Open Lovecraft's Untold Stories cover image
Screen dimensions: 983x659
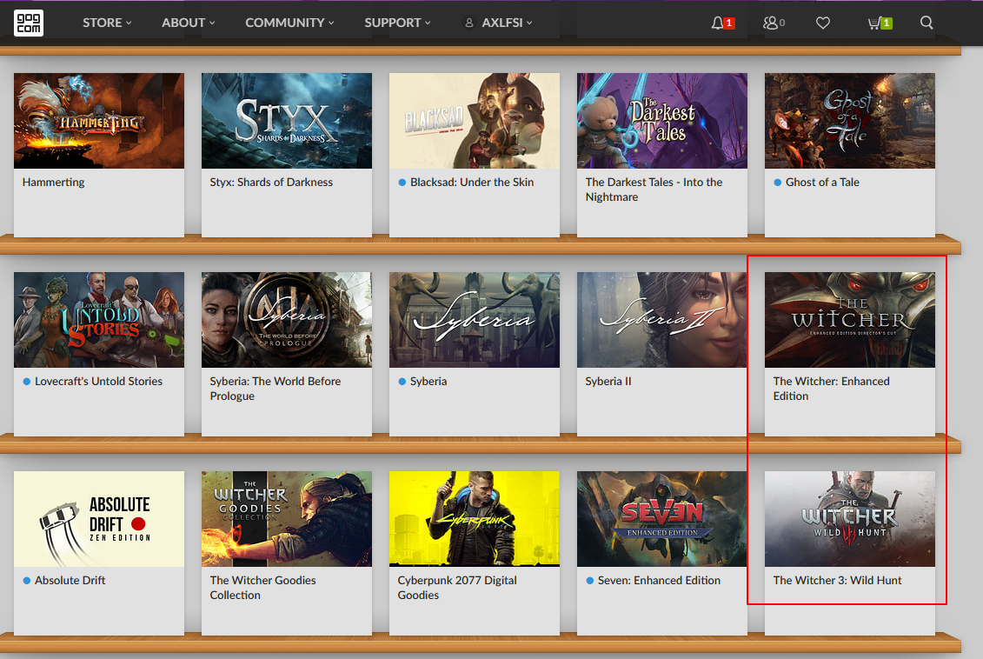(x=99, y=320)
